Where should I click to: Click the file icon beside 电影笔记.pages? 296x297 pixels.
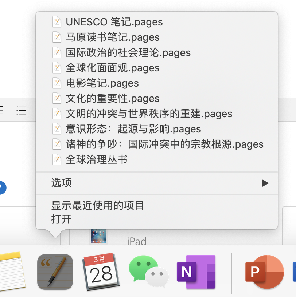click(57, 83)
